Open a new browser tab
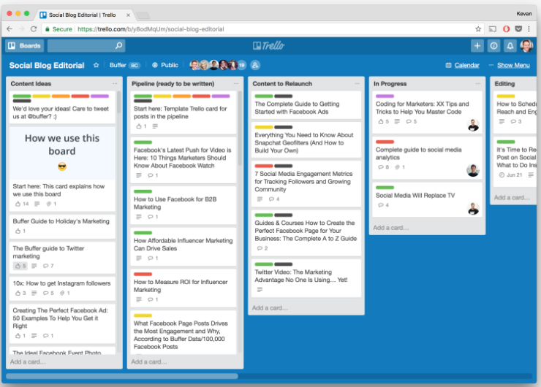The height and width of the screenshot is (387, 541). click(x=143, y=15)
